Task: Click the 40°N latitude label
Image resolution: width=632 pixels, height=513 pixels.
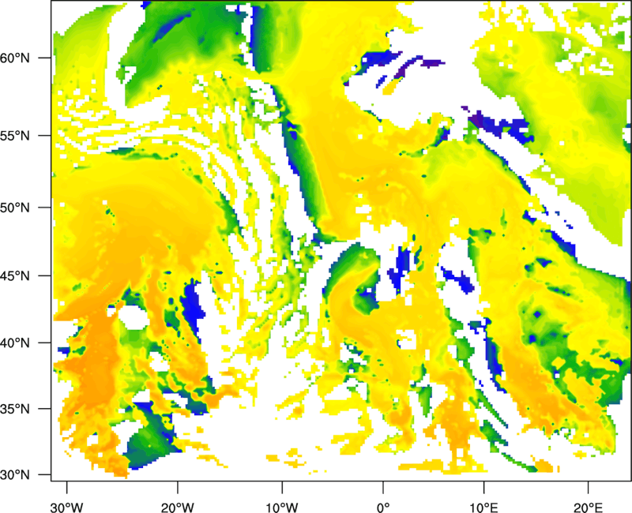Action: 15,343
